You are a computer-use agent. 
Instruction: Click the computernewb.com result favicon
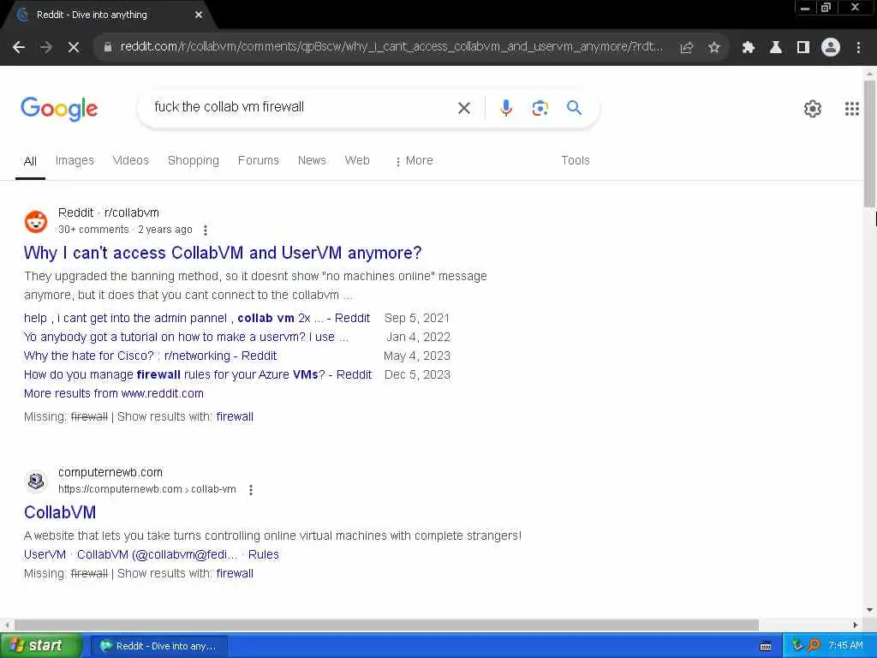(x=36, y=481)
